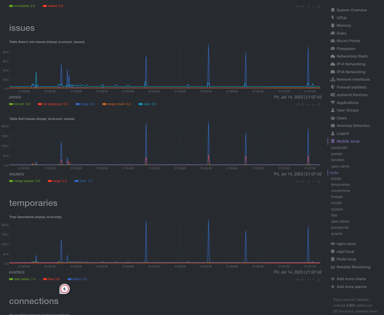Screen dimensions: 384x315
Task: Expand the nginx local sidebar section
Action: (346, 244)
